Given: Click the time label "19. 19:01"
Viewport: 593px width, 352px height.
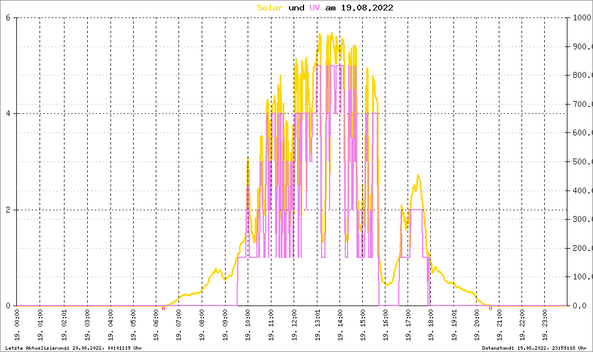Looking at the screenshot, I should tap(455, 325).
